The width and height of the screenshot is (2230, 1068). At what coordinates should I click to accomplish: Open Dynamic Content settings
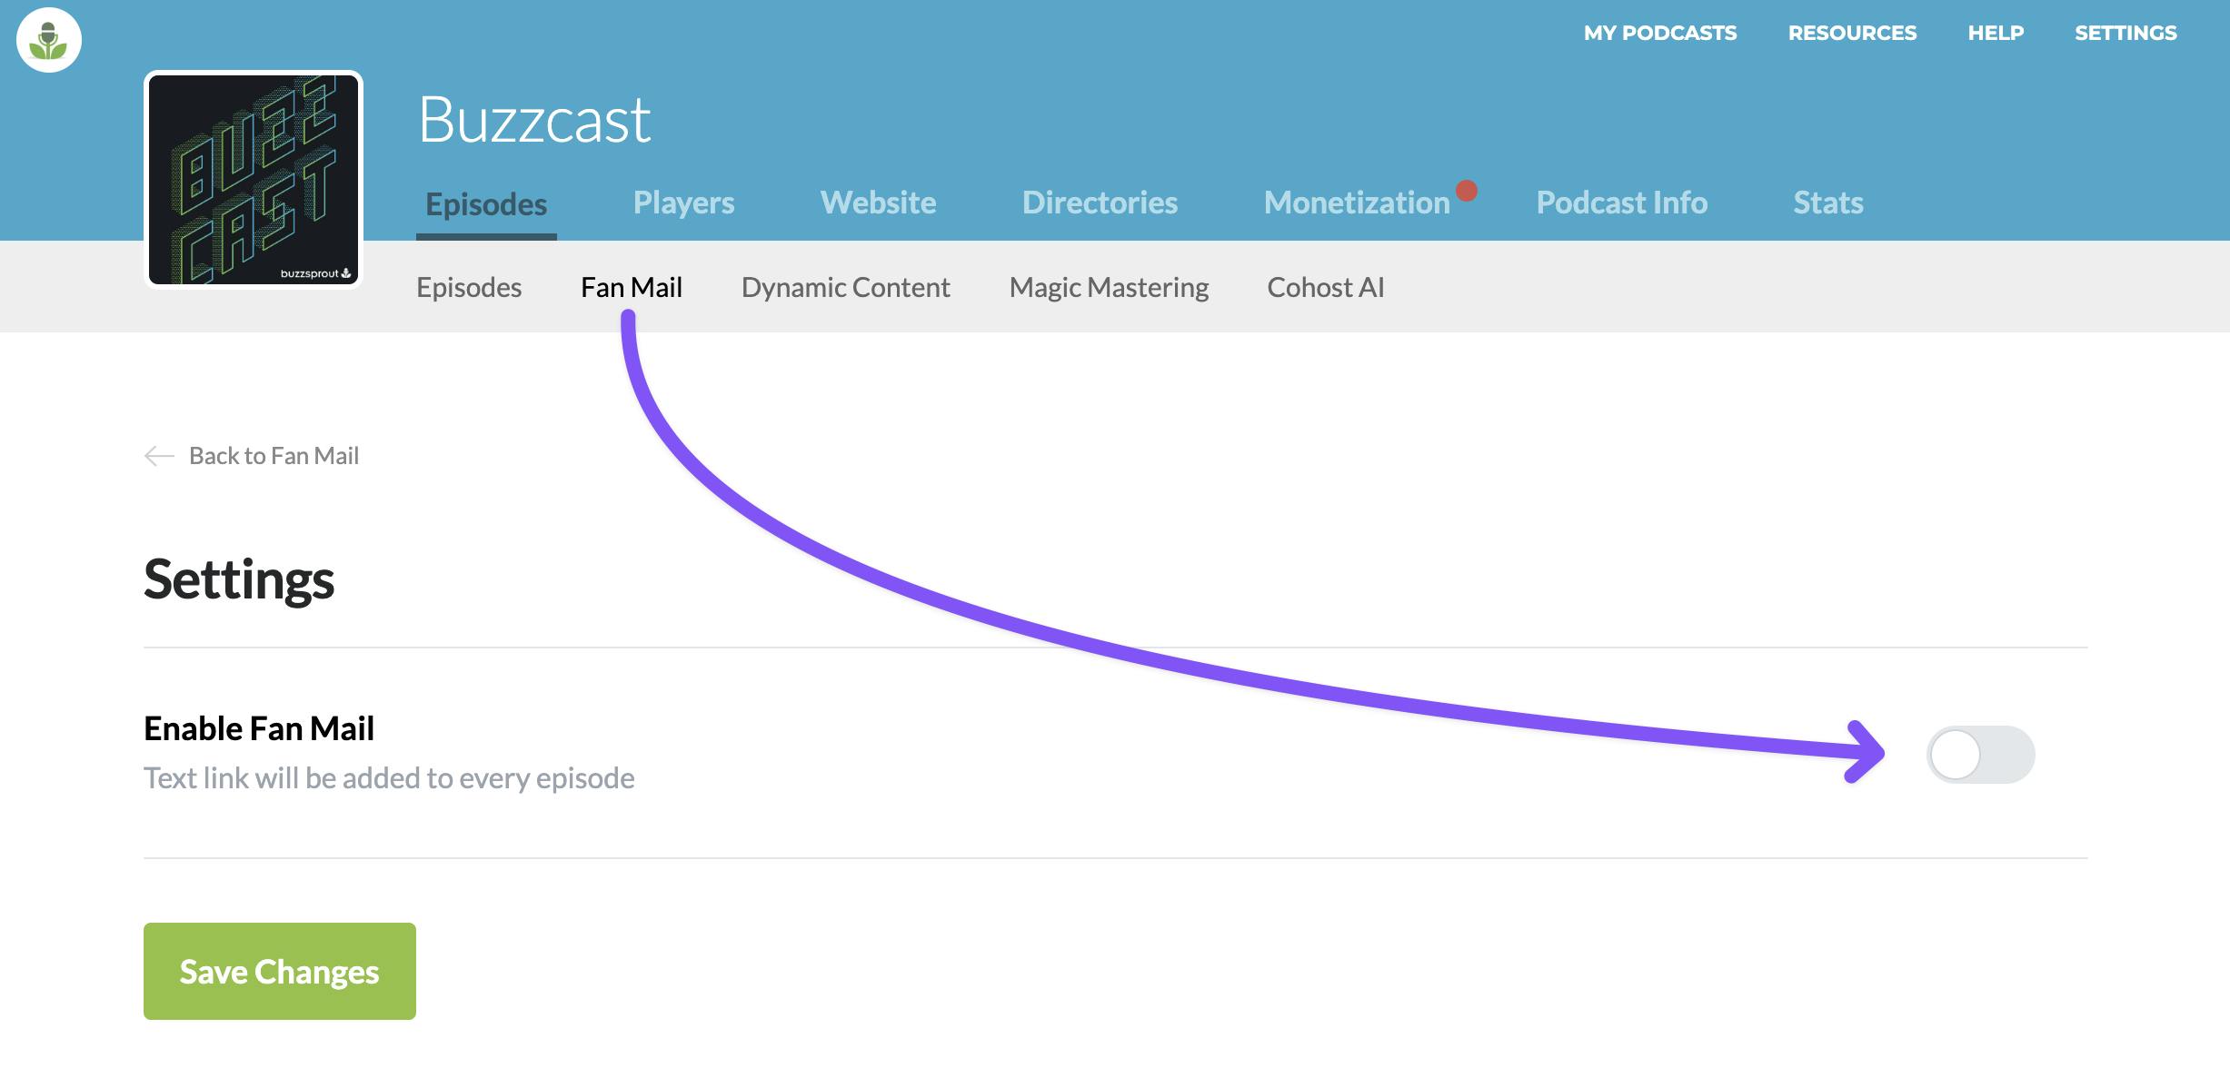[845, 287]
